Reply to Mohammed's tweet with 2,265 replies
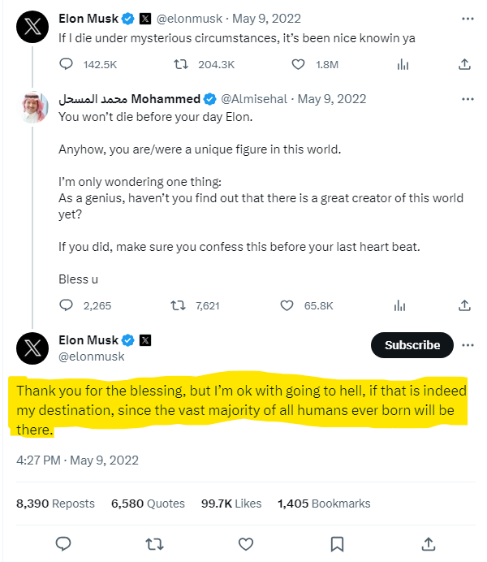487x562 pixels. pyautogui.click(x=67, y=305)
